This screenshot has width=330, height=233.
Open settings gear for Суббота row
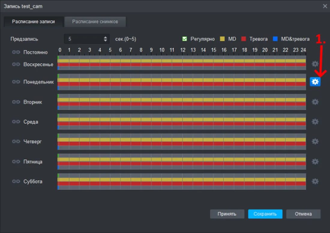coord(315,181)
